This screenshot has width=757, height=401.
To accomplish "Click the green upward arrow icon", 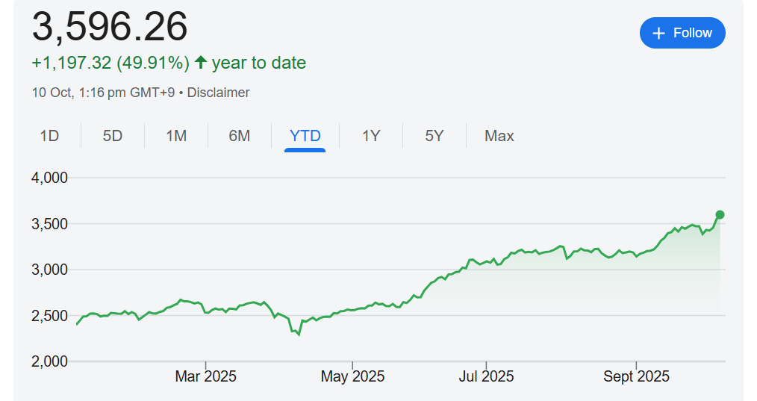I will (x=200, y=63).
